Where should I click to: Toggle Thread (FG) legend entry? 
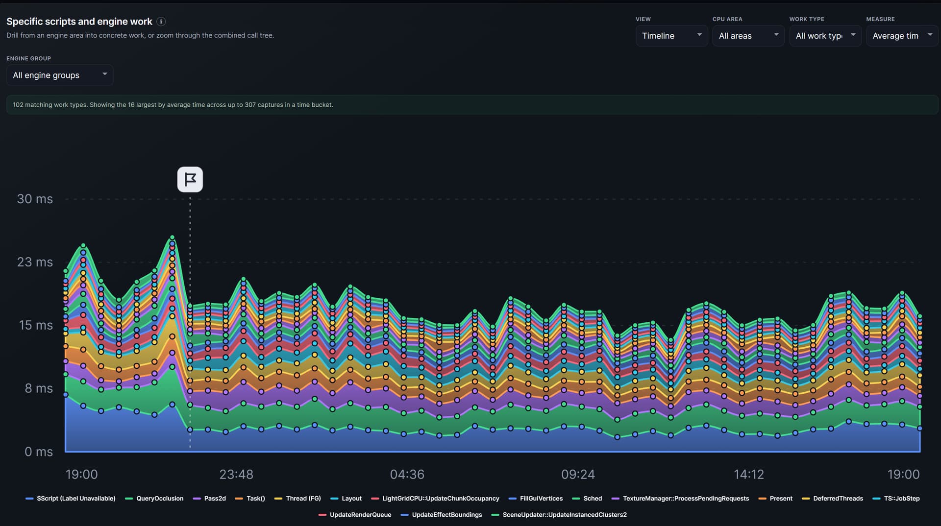click(x=297, y=499)
